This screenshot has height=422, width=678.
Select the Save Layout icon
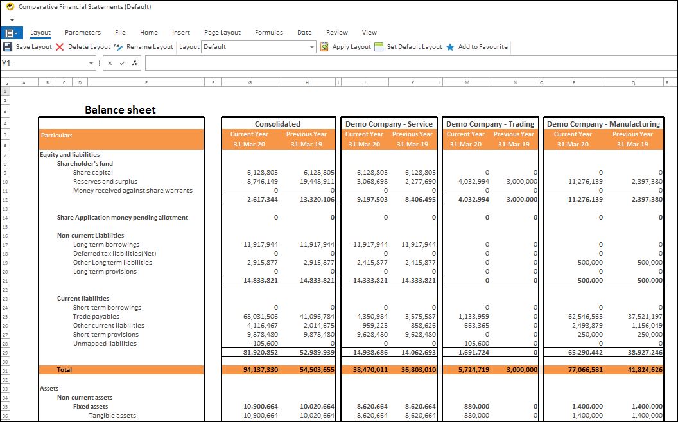click(8, 47)
